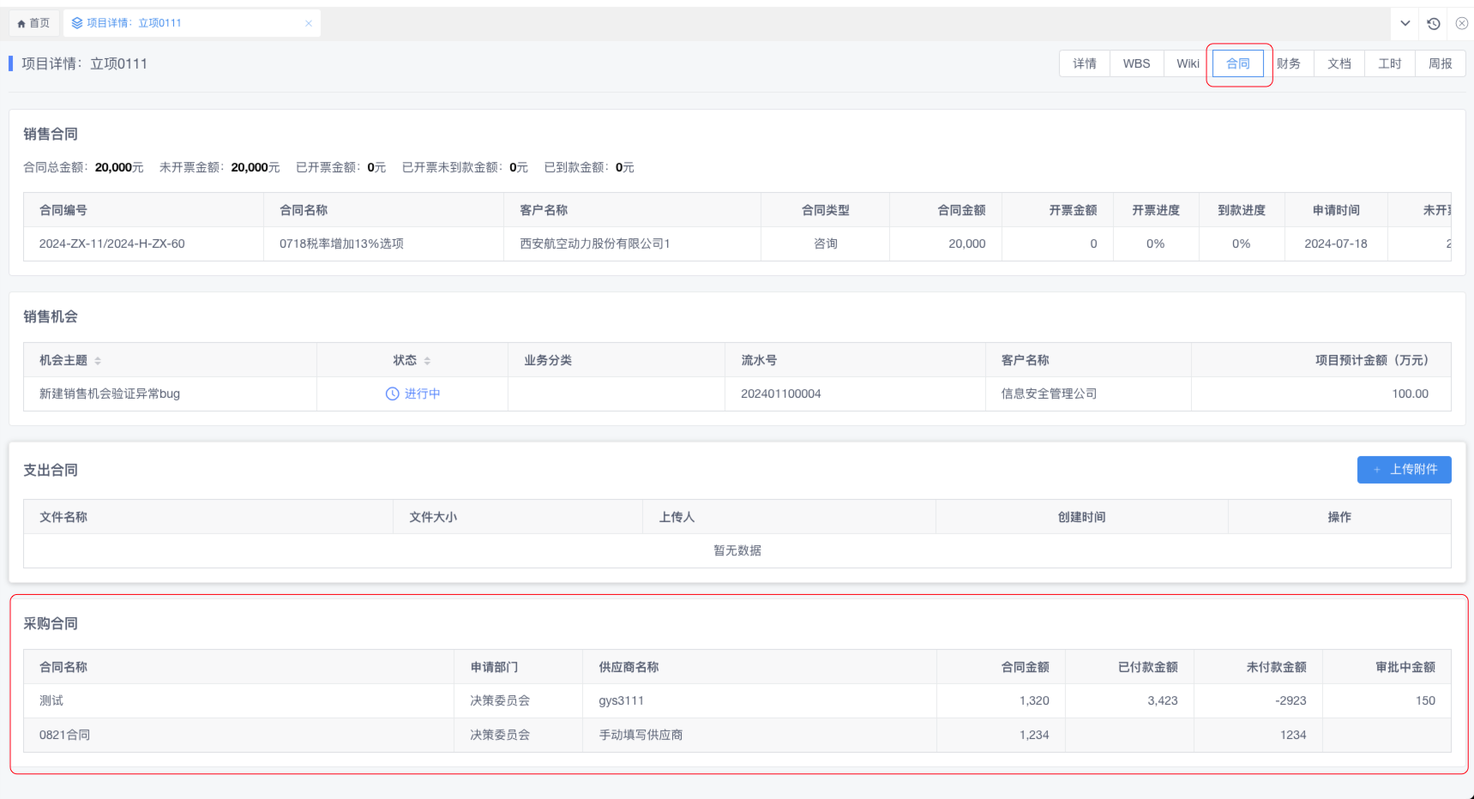Open the WBS tab
This screenshot has height=799, width=1474.
tap(1136, 63)
